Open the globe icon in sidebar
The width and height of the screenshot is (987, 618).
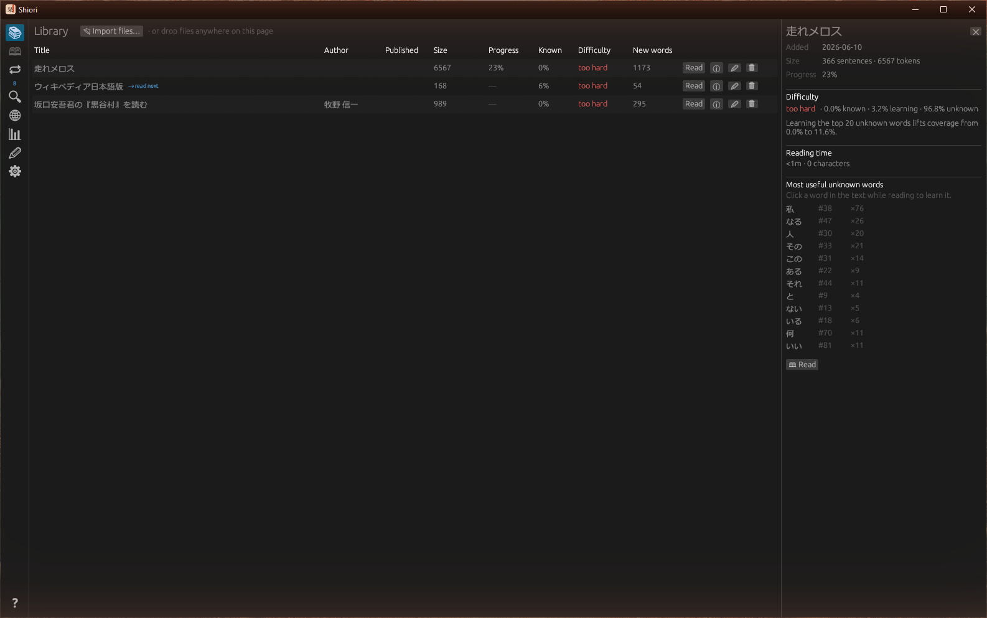[x=15, y=116]
